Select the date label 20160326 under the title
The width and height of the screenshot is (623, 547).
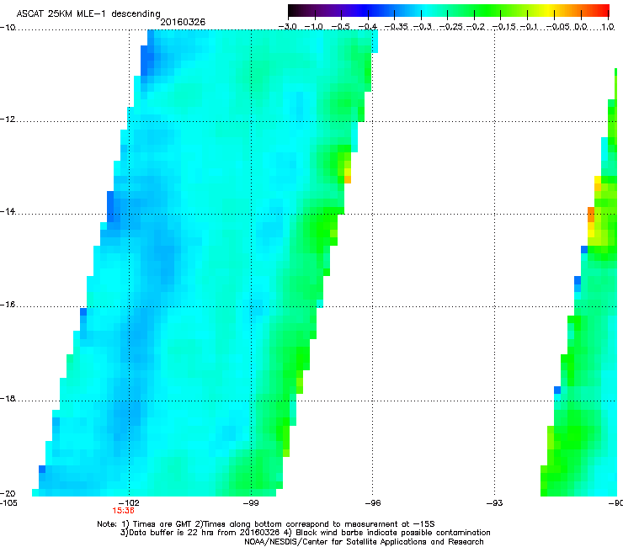pyautogui.click(x=183, y=22)
